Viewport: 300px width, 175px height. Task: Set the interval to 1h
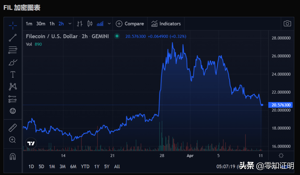(x=52, y=24)
